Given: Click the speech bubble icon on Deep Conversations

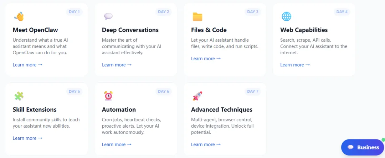Looking at the screenshot, I should pyautogui.click(x=108, y=16).
